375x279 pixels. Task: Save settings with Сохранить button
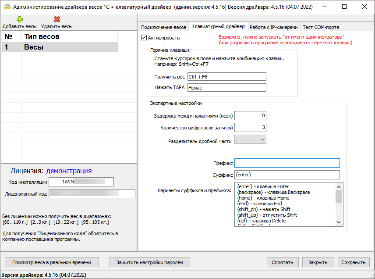[x=354, y=262]
